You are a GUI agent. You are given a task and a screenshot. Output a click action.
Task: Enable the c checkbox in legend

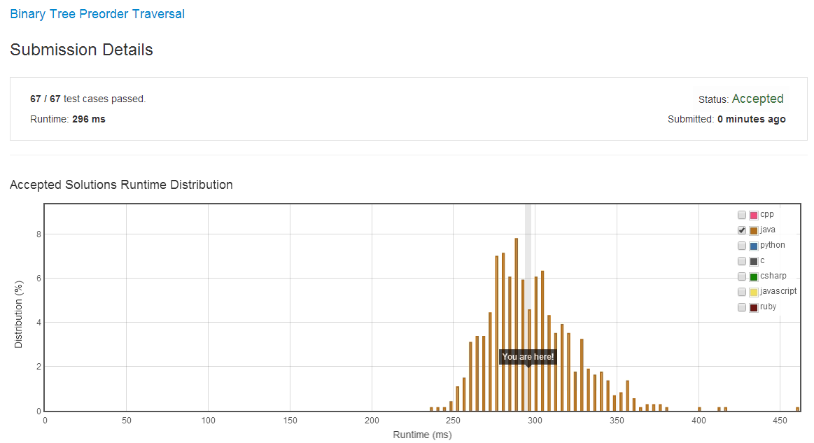[x=742, y=261]
